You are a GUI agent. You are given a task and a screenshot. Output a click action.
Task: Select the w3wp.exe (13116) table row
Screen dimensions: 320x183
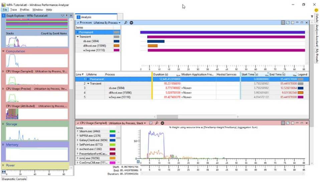pos(192,97)
